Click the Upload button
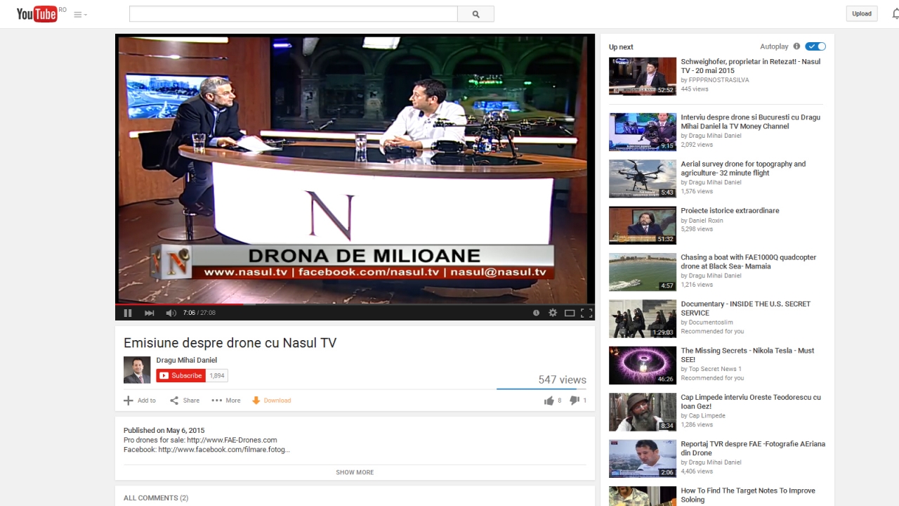The image size is (899, 506). tap(861, 14)
